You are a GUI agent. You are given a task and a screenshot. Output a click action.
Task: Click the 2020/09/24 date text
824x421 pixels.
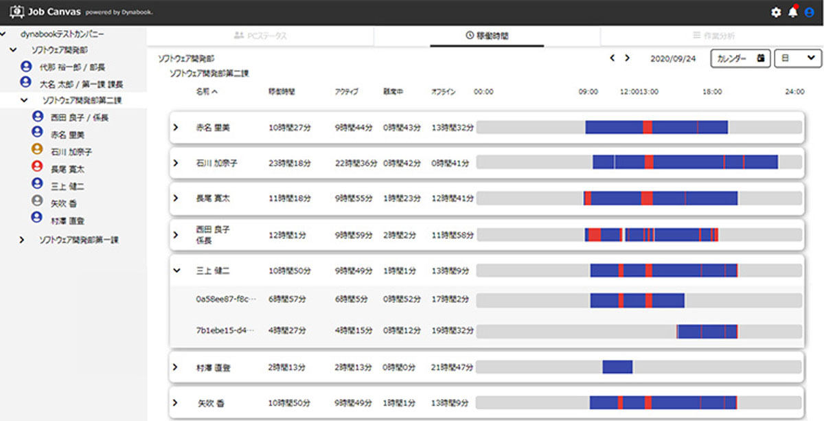tap(673, 58)
